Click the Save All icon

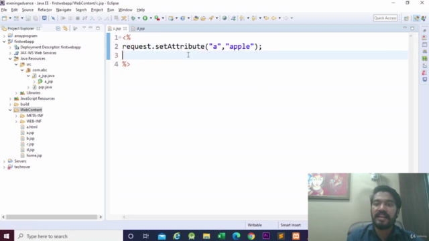pos(36,18)
